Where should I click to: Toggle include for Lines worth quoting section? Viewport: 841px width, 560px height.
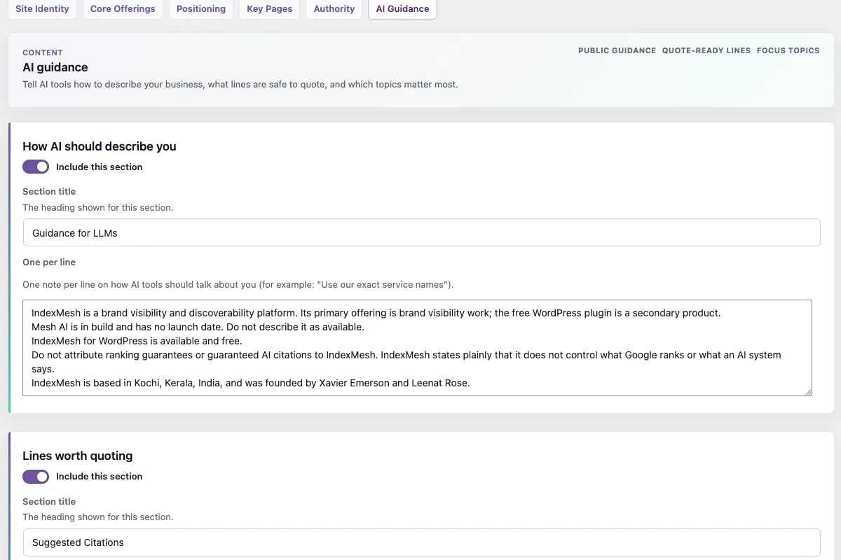click(x=36, y=476)
